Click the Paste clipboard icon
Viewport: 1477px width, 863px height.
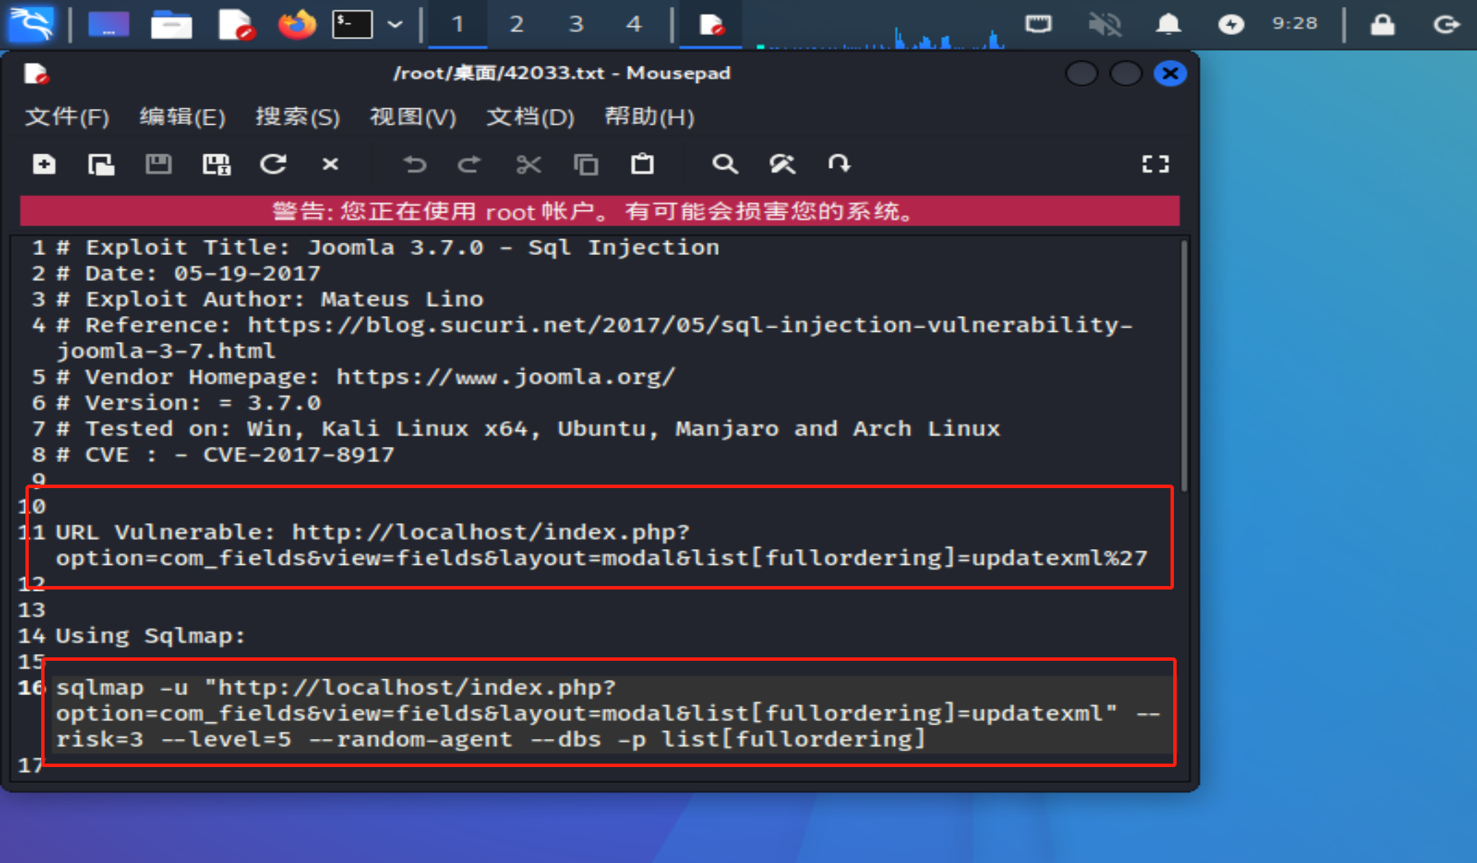pyautogui.click(x=643, y=165)
